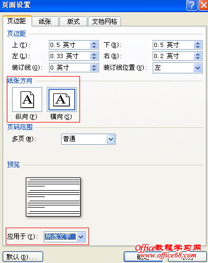The height and width of the screenshot is (263, 208).
Task: Select the portrait (纵向) orientation icon
Action: pos(27,99)
